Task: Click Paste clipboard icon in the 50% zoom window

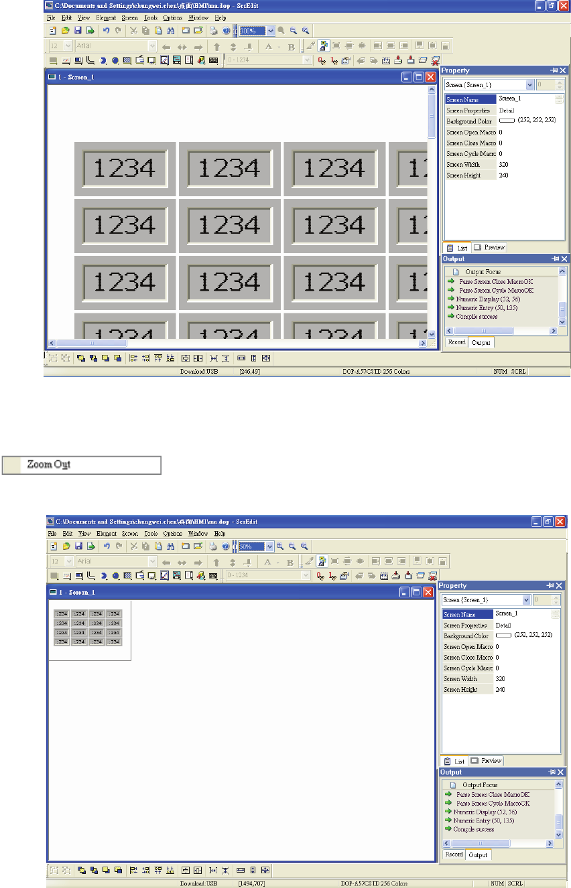Action: 158,546
